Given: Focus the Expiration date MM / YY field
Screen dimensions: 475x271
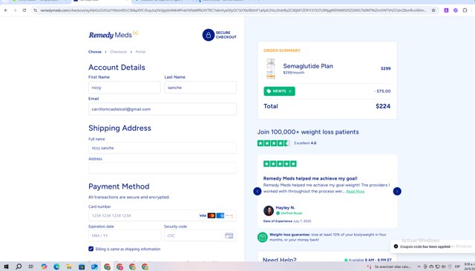Looking at the screenshot, I should (x=125, y=235).
